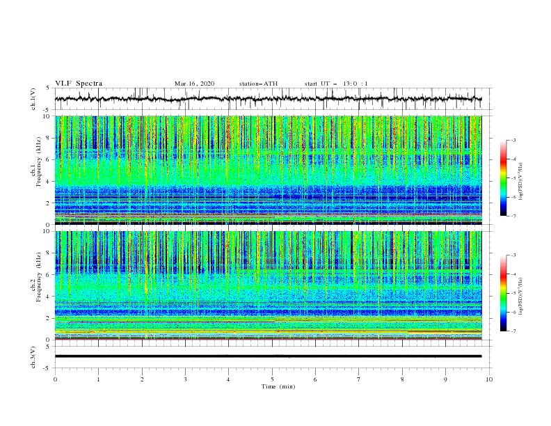The height and width of the screenshot is (426, 551).
Task: Click the ch.1 'Frequency (kHz)' axis label
Action: [x=38, y=160]
